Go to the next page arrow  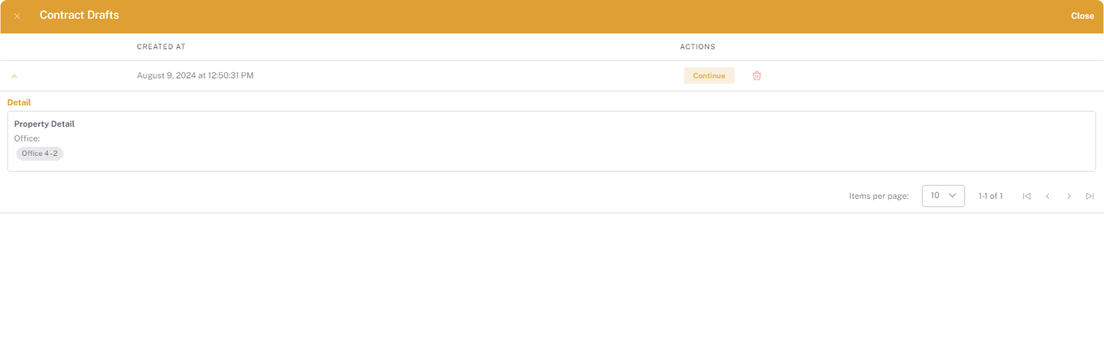tap(1069, 196)
